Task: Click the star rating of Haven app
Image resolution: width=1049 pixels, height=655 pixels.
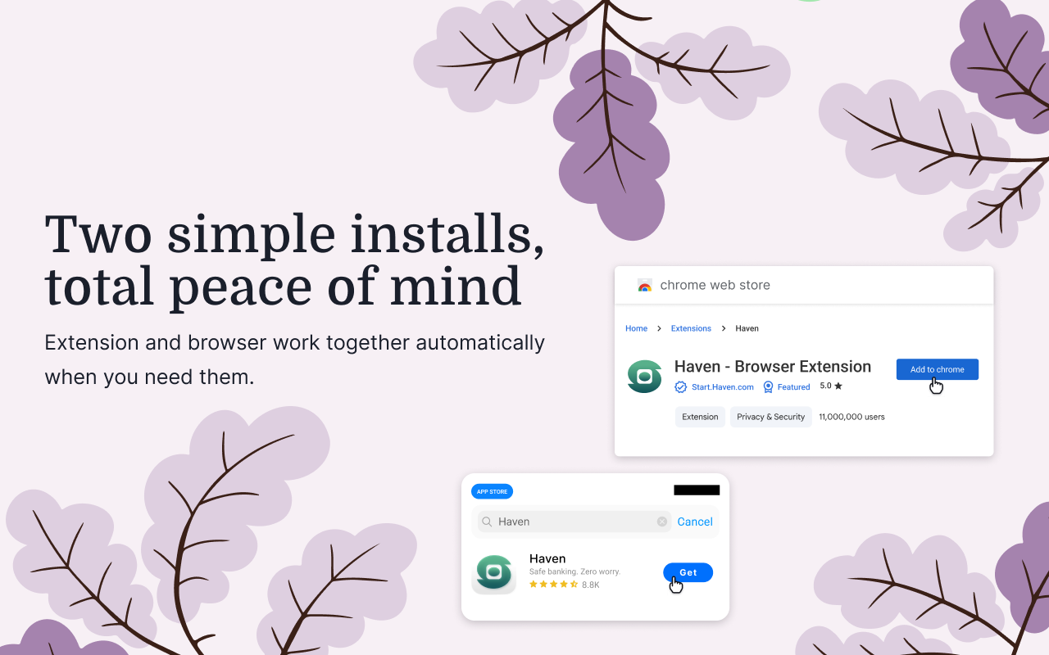Action: pos(553,585)
